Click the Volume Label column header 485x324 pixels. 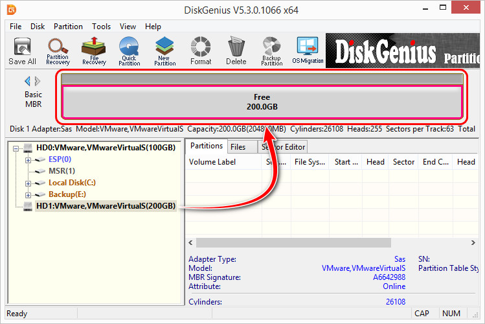click(223, 162)
